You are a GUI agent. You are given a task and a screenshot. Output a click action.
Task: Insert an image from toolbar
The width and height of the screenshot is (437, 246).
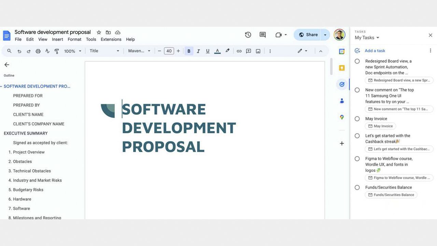point(258,51)
